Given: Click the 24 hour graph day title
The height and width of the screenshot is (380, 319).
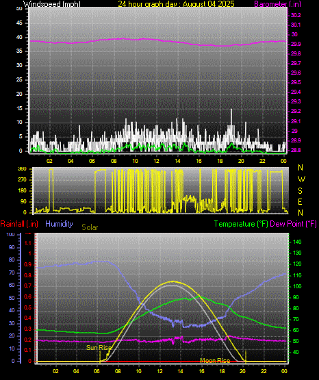Looking at the screenshot, I should tap(176, 3).
